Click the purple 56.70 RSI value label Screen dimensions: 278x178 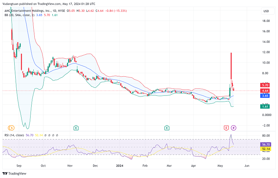click(265, 144)
